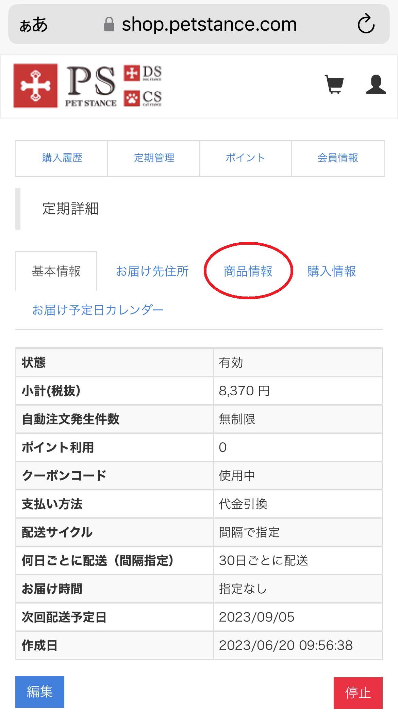Image resolution: width=398 pixels, height=715 pixels.
Task: Switch to 購入情報 tab
Action: click(x=332, y=271)
